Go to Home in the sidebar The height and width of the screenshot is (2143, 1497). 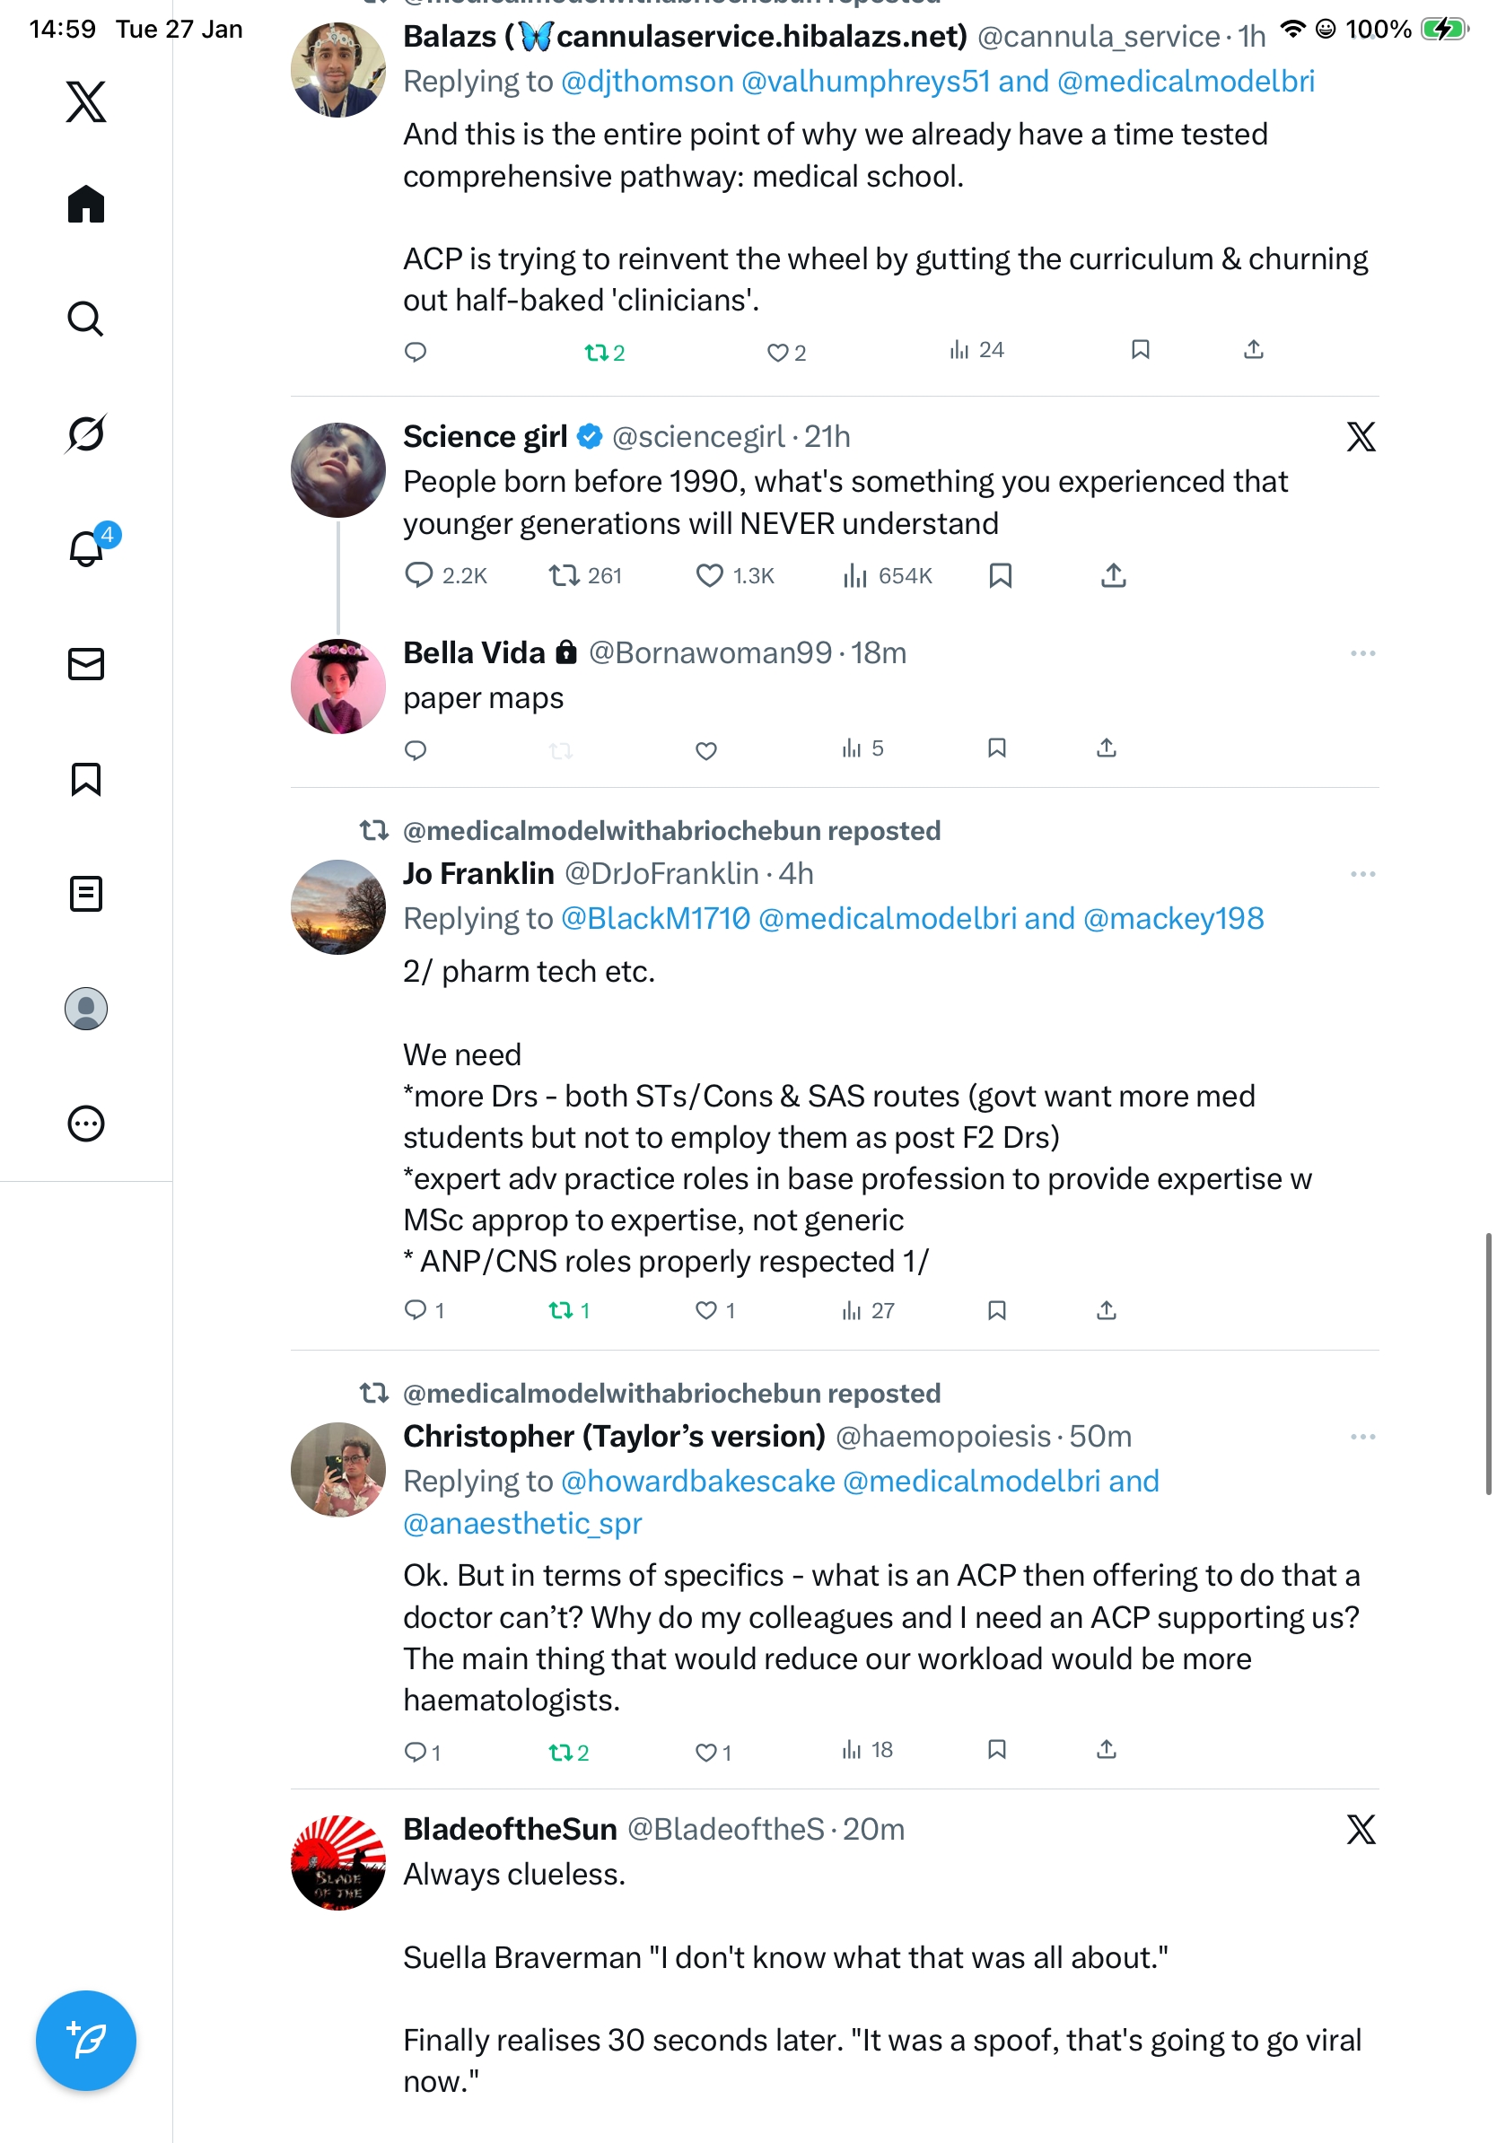tap(86, 204)
